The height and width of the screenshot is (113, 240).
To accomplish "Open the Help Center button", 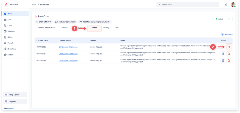I will (15, 95).
